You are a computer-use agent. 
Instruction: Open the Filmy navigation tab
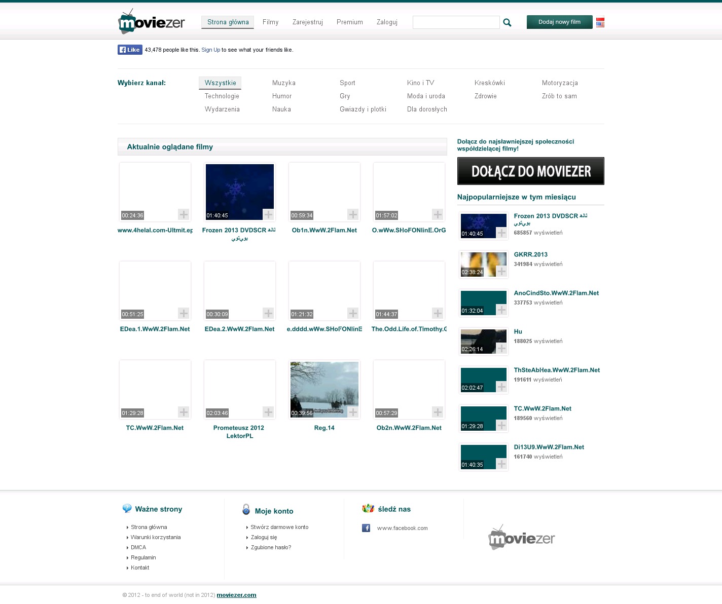(270, 22)
